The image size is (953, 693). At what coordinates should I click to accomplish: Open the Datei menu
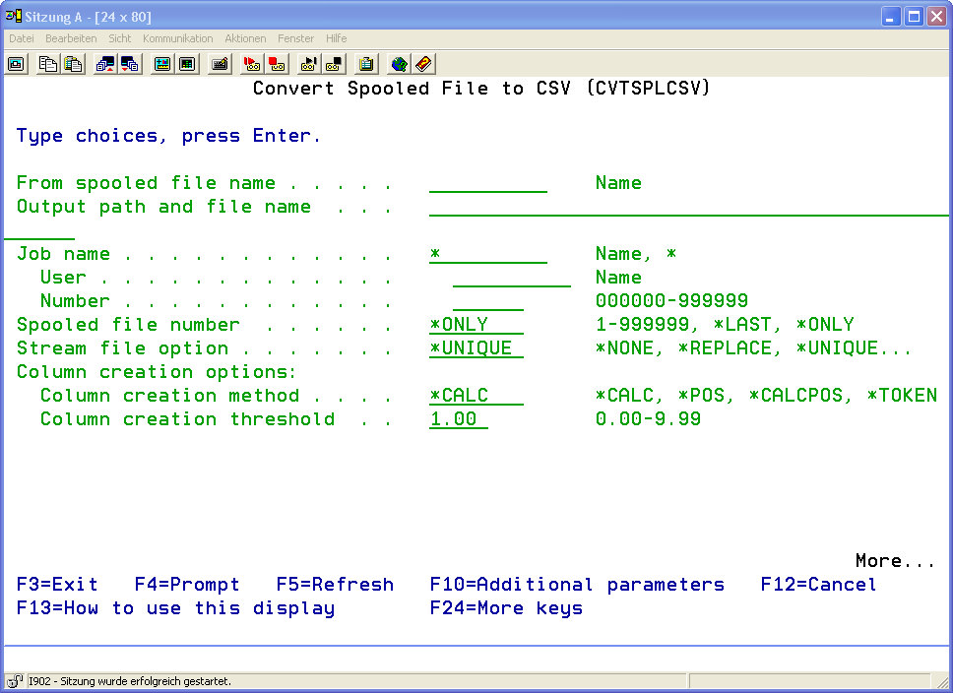pyautogui.click(x=22, y=38)
